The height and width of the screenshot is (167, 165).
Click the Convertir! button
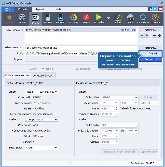point(151,59)
